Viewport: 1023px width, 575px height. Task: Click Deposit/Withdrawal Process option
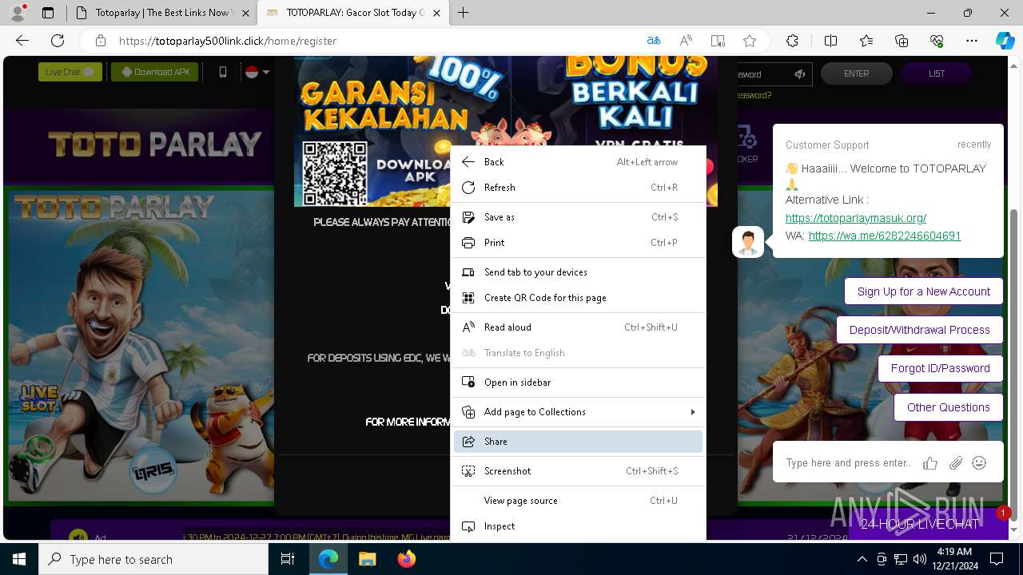click(919, 330)
